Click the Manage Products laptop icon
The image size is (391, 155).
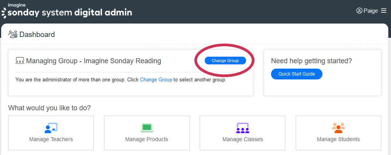click(147, 127)
